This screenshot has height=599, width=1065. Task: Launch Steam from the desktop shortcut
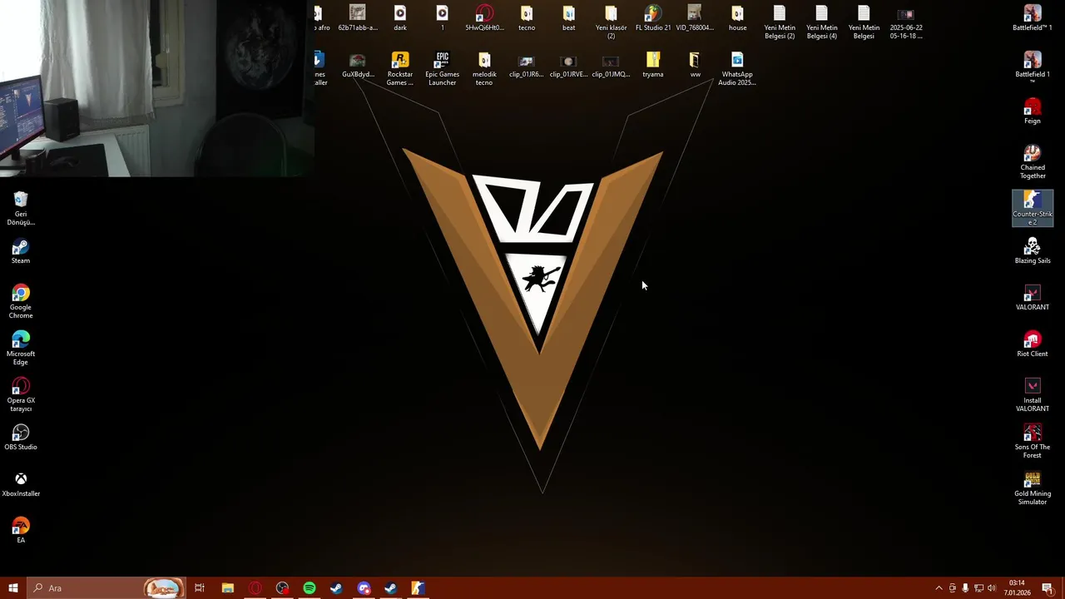coord(21,251)
